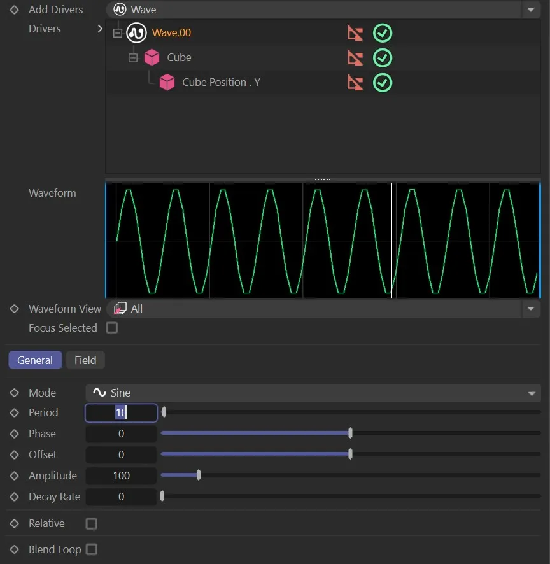Click the Cube Position . Y cube icon
The image size is (550, 564).
(167, 83)
